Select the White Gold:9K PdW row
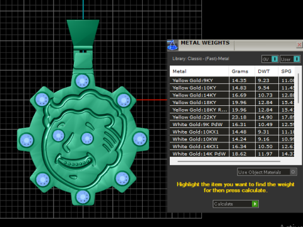Screen dimensions: 303x227 232,124
